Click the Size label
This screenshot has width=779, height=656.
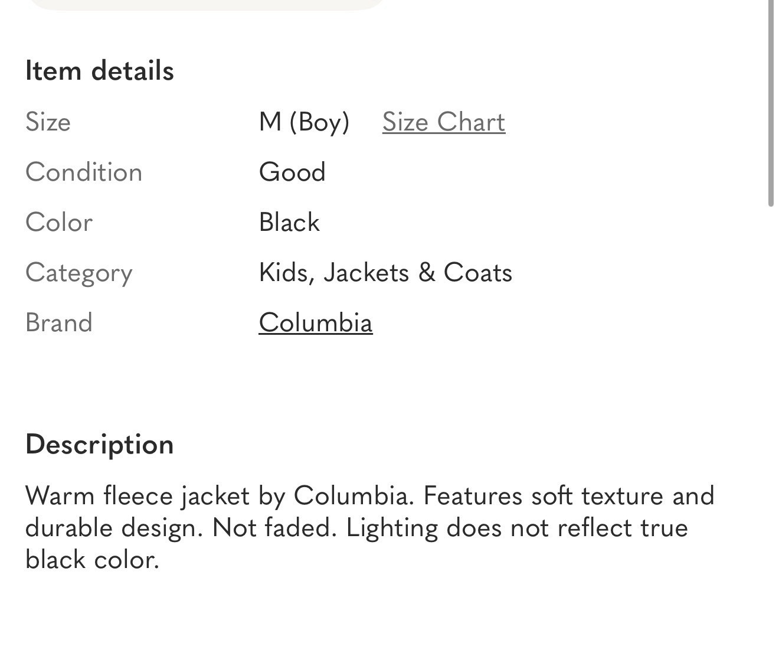[48, 122]
